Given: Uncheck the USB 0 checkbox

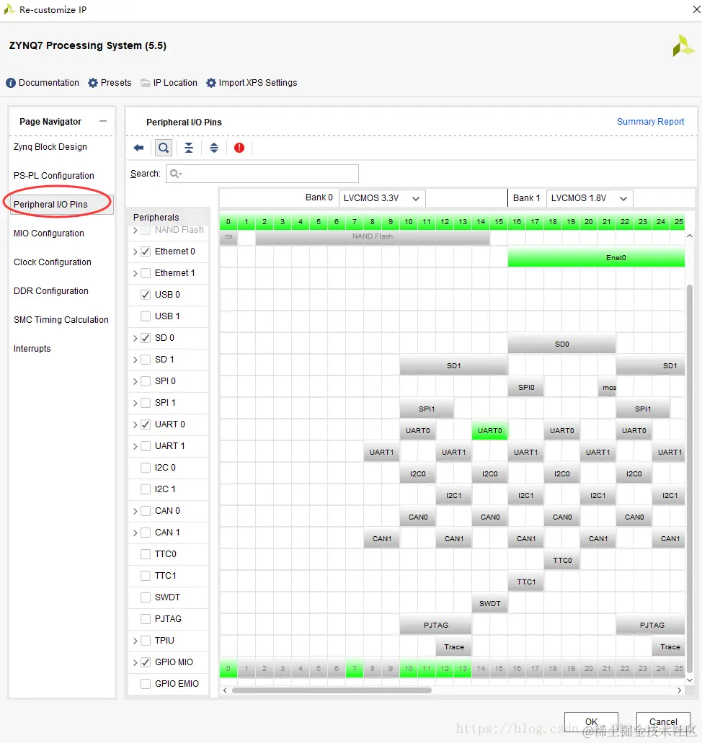Looking at the screenshot, I should click(146, 295).
